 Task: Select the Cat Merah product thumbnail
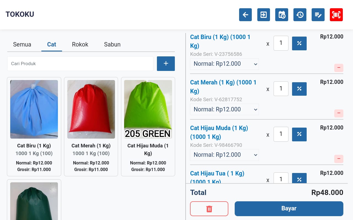click(x=91, y=109)
